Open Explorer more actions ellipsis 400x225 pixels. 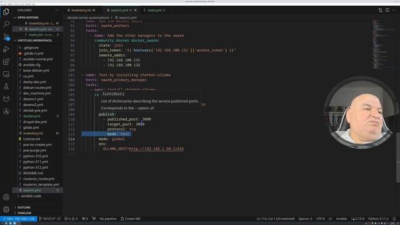(57, 10)
